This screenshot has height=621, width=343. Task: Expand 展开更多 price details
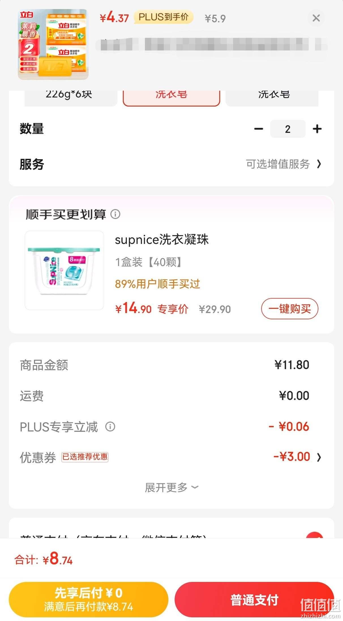pyautogui.click(x=171, y=487)
